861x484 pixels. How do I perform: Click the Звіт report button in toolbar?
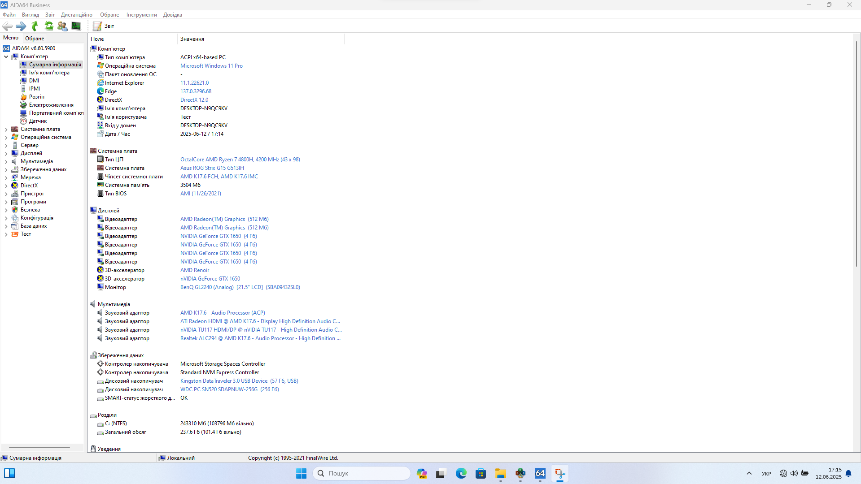click(x=104, y=26)
